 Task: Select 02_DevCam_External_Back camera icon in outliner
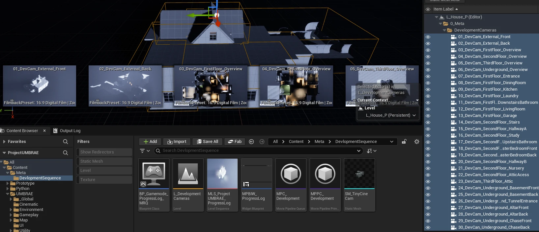(x=454, y=43)
